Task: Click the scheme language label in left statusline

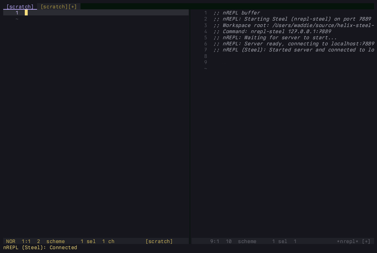Action: [56, 241]
